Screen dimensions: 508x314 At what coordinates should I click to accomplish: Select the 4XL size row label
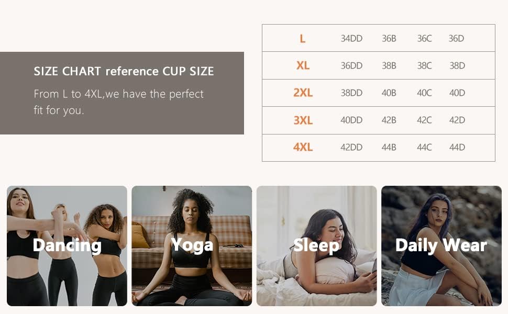303,147
